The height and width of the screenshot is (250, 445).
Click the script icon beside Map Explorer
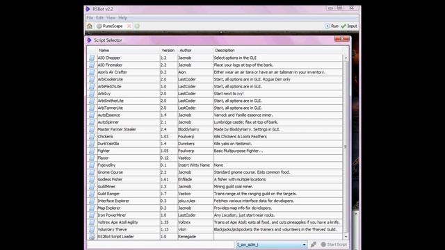(x=92, y=208)
